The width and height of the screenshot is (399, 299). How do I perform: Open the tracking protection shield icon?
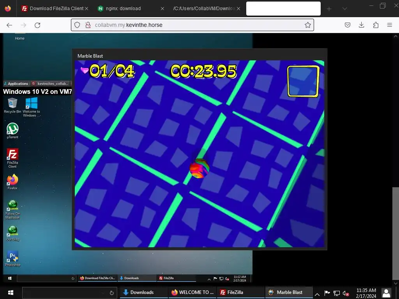click(77, 25)
